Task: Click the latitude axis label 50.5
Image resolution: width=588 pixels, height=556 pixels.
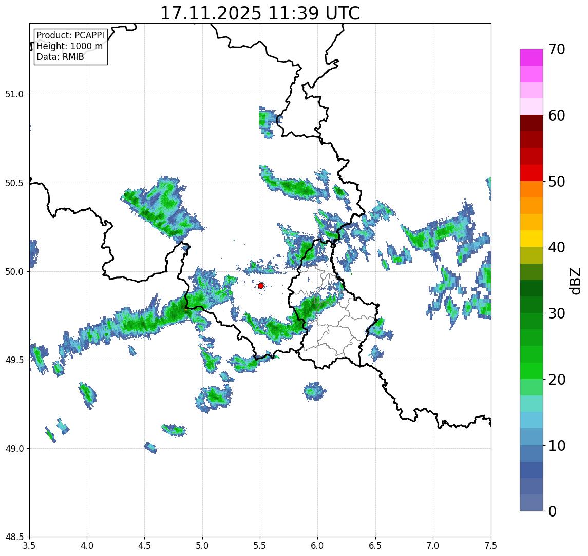Action: tap(14, 183)
